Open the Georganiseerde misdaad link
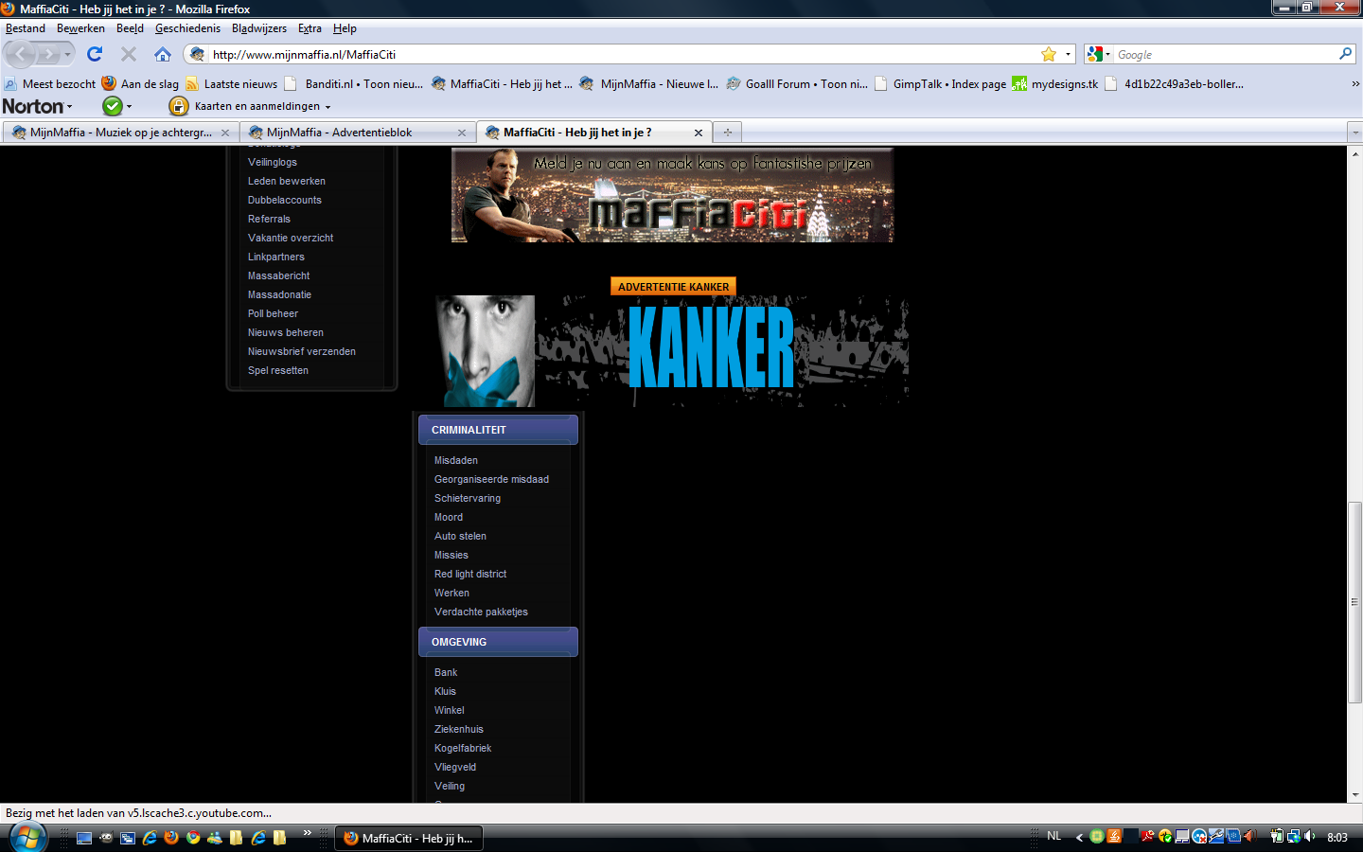1363x852 pixels. (491, 479)
